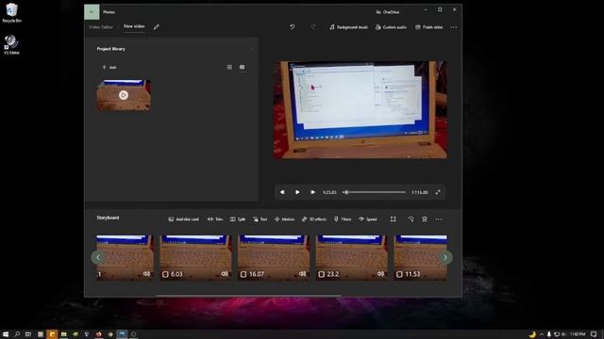Screen dimensions: 604x339
Task: Add Text to the selected clip
Action: [x=260, y=219]
